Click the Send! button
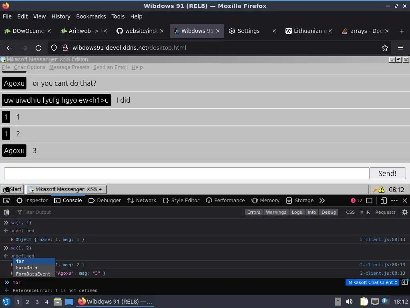The width and height of the screenshot is (410, 308). pyautogui.click(x=388, y=173)
